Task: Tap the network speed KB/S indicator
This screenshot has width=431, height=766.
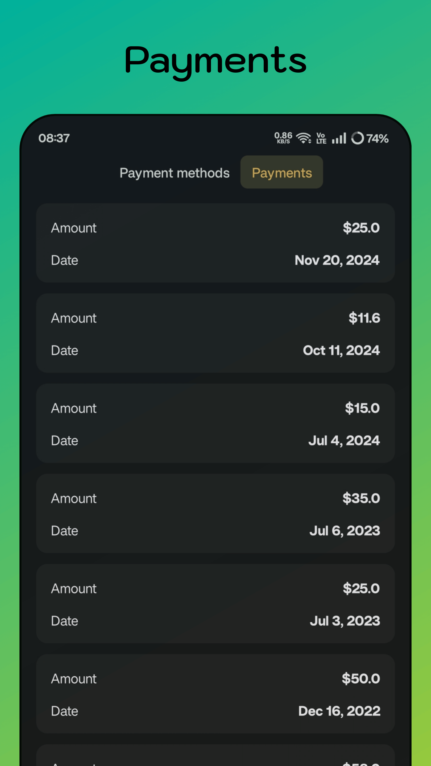Action: [283, 138]
